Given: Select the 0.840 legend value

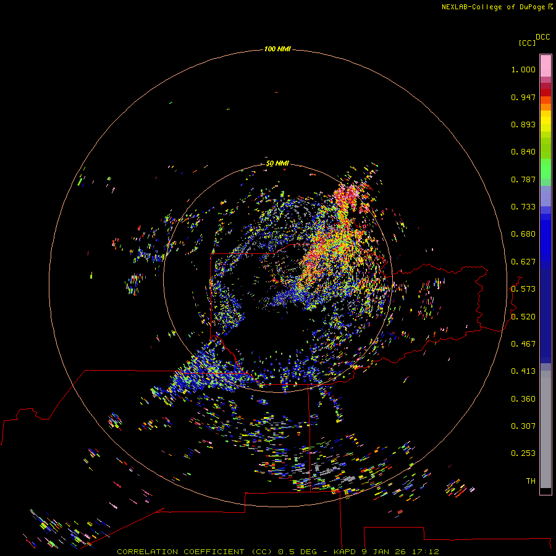Looking at the screenshot, I should tap(523, 152).
